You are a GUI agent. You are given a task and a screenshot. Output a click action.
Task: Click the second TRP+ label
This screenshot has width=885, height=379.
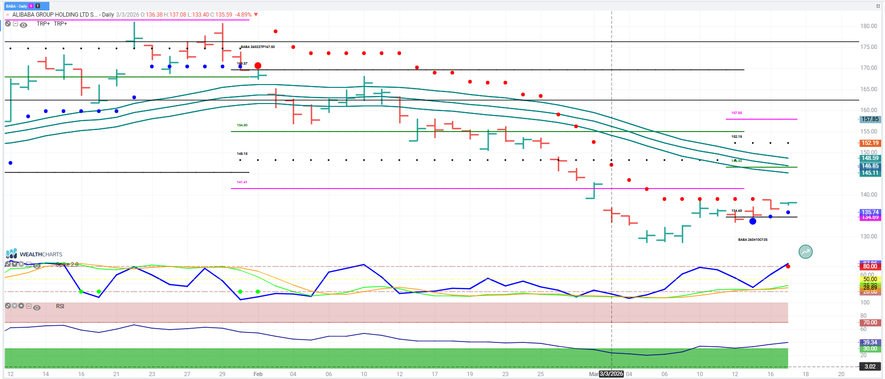(x=60, y=24)
